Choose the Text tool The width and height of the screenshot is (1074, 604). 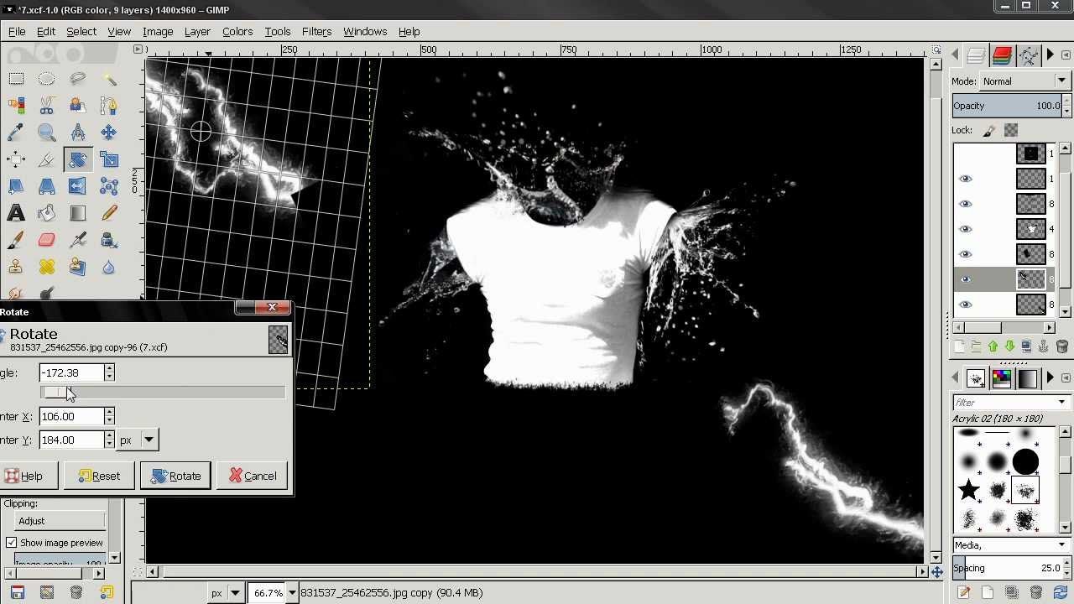(x=16, y=213)
